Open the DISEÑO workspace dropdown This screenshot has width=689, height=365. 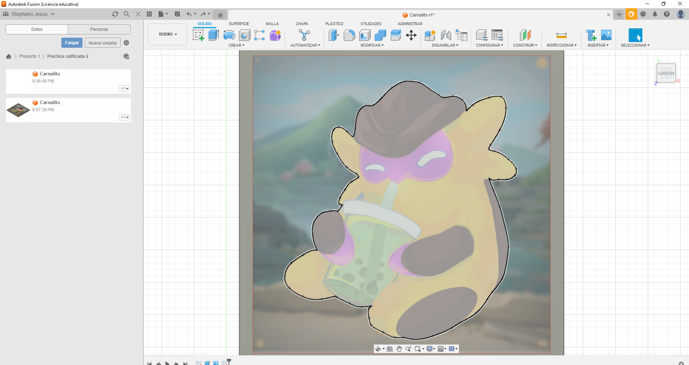point(168,34)
